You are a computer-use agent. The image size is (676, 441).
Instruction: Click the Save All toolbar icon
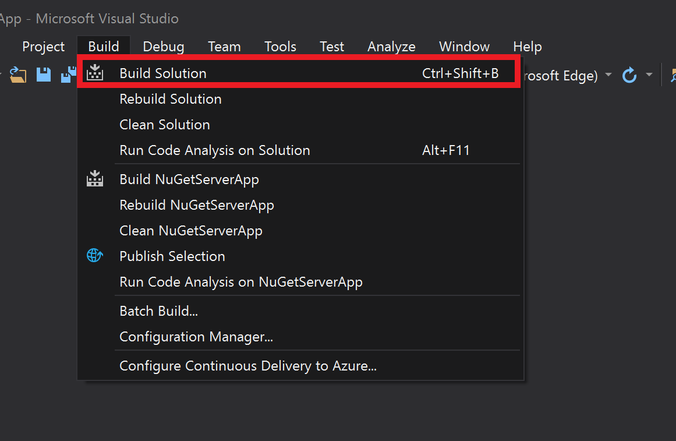pos(69,75)
